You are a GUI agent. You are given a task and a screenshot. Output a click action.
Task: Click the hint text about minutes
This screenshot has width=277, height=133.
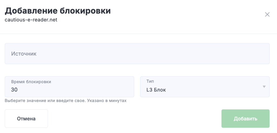point(66,101)
